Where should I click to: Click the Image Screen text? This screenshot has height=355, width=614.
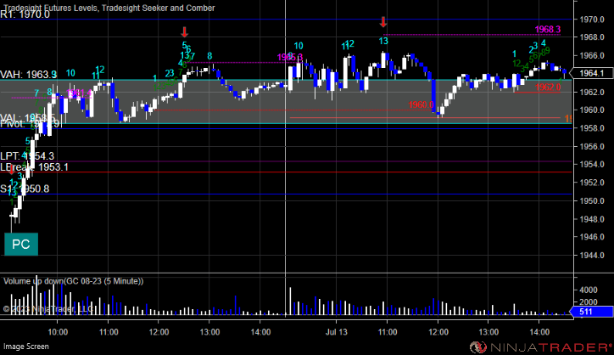click(x=26, y=347)
